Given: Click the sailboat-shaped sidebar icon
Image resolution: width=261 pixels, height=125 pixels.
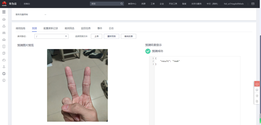Looking at the screenshot, I should pyautogui.click(x=4, y=67).
